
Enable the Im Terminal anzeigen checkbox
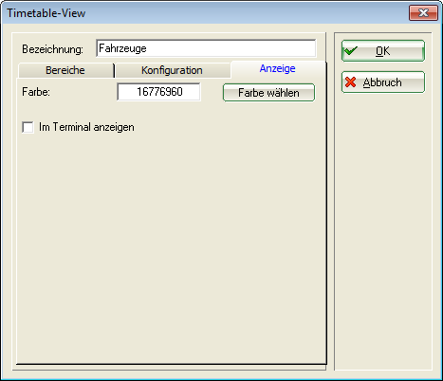coord(28,127)
